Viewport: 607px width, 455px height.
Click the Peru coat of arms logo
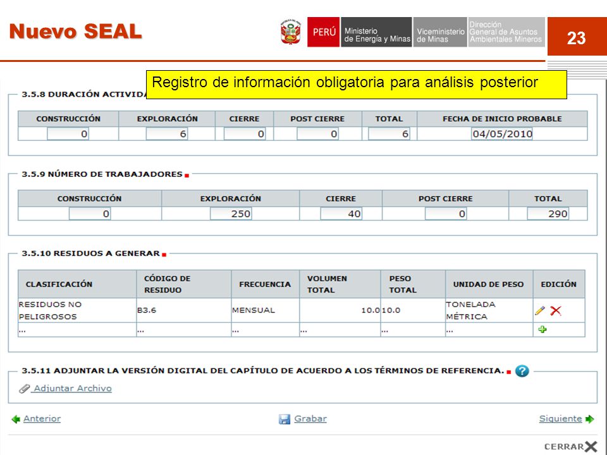(x=290, y=32)
